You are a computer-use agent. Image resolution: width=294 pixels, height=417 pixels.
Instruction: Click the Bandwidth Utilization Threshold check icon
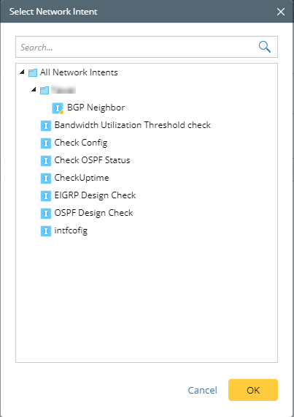tap(46, 126)
